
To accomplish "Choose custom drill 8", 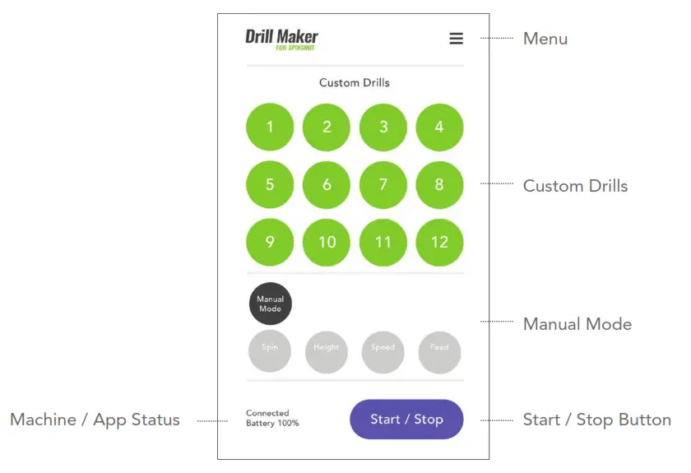I will pyautogui.click(x=439, y=185).
